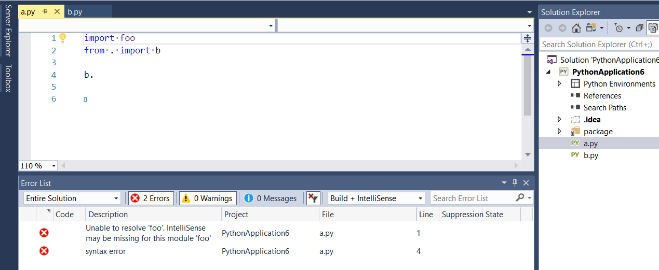Click the Error List search magnifier icon
This screenshot has width=659, height=270.
[x=520, y=198]
